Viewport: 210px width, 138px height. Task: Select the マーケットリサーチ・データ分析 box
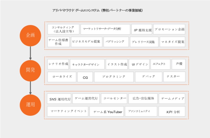[105, 29]
